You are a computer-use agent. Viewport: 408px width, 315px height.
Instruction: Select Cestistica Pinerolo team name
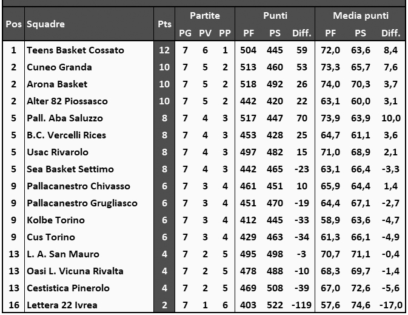(68, 288)
